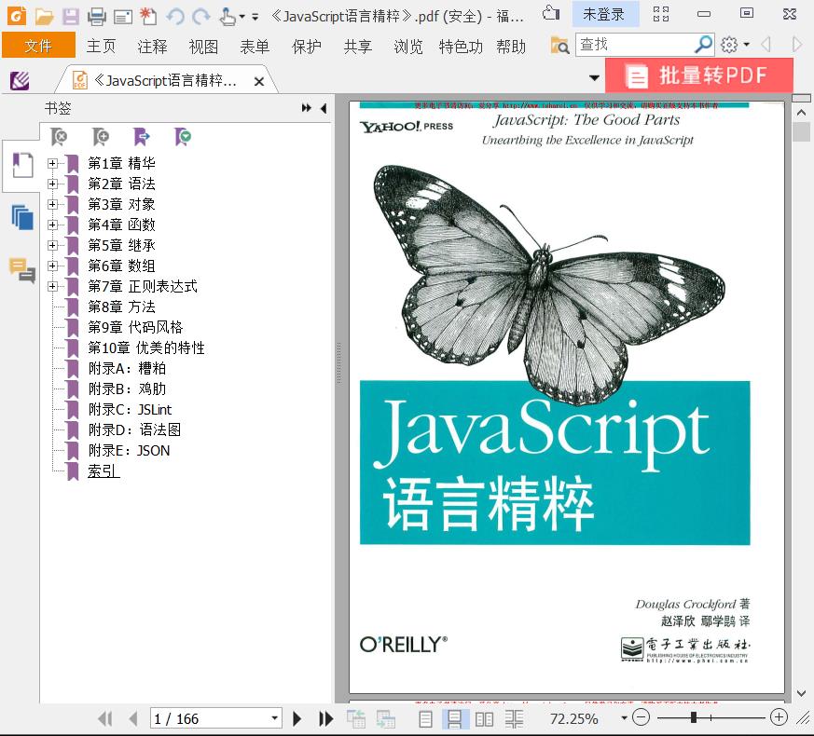The width and height of the screenshot is (814, 736).
Task: Print the document with the printer icon
Action: click(97, 17)
